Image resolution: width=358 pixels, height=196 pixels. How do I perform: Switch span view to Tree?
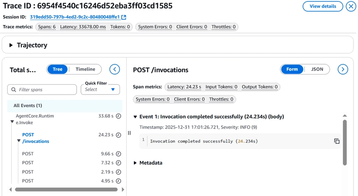(58, 69)
